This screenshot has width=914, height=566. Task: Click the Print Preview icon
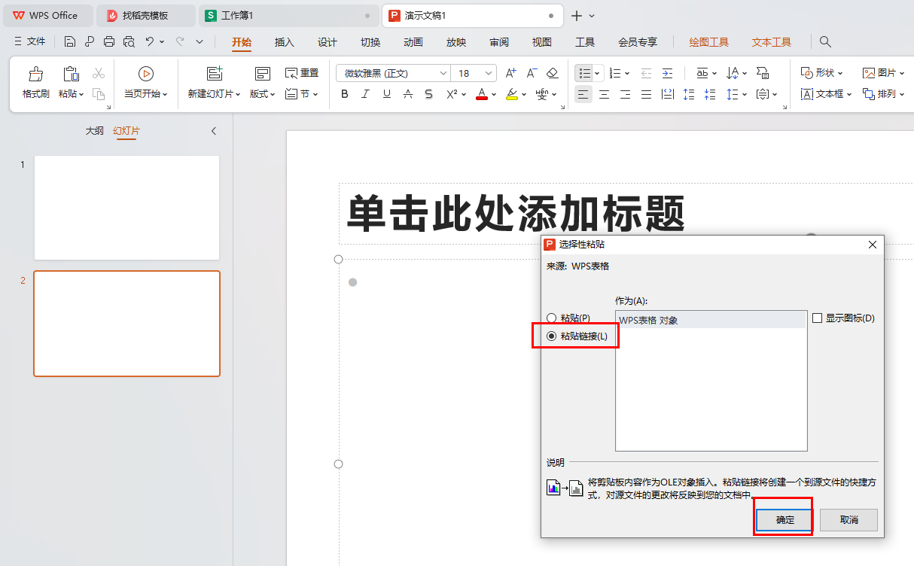coord(129,42)
